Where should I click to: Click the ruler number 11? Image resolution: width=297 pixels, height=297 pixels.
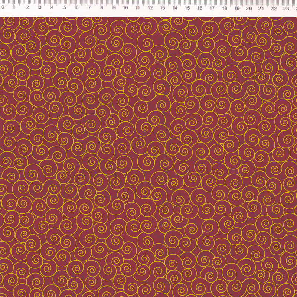138,8
